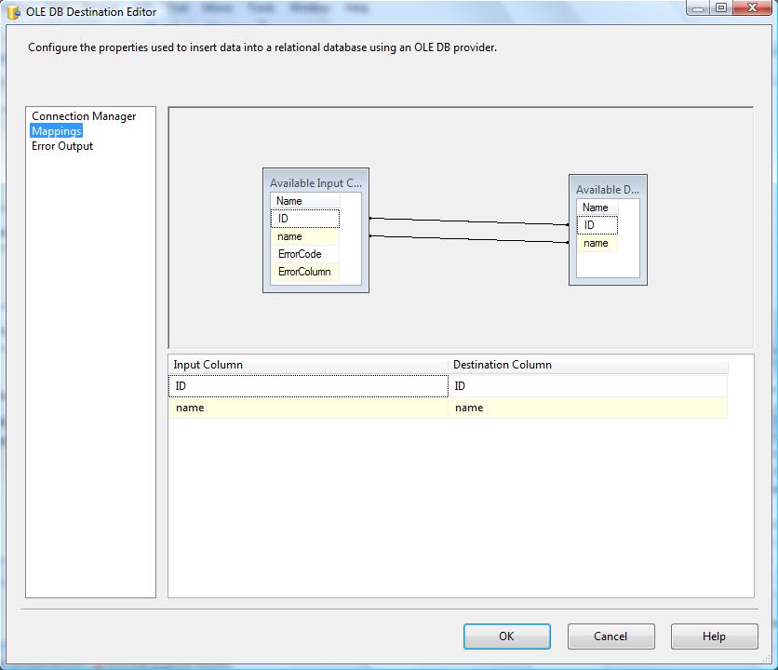Click the database icon in the title bar
This screenshot has height=670, width=778.
pos(11,12)
